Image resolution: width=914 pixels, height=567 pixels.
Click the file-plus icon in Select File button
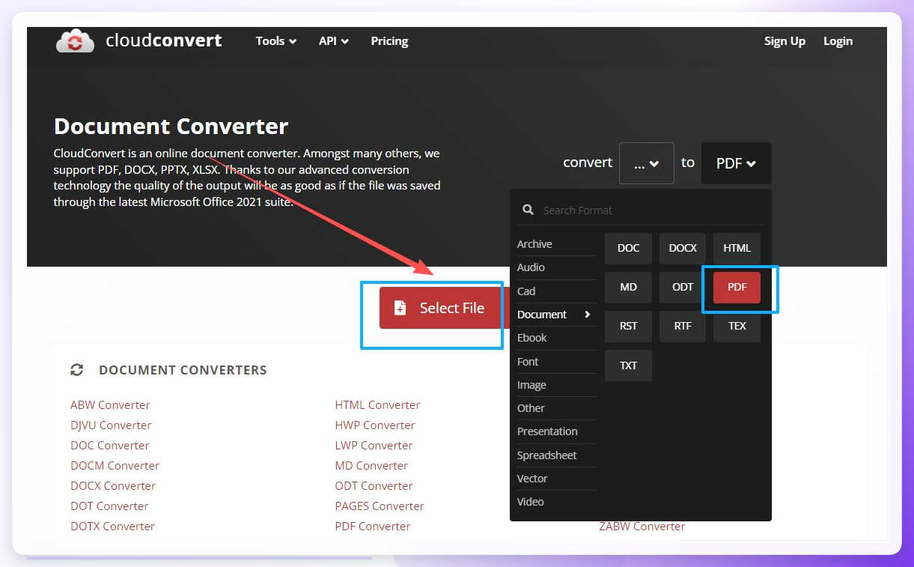400,308
